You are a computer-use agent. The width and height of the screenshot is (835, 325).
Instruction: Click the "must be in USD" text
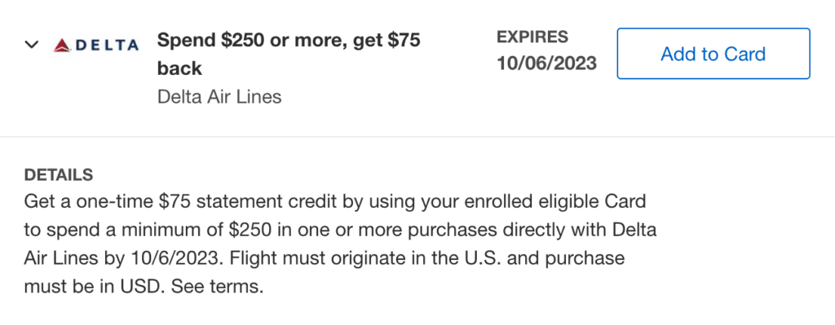[93, 288]
